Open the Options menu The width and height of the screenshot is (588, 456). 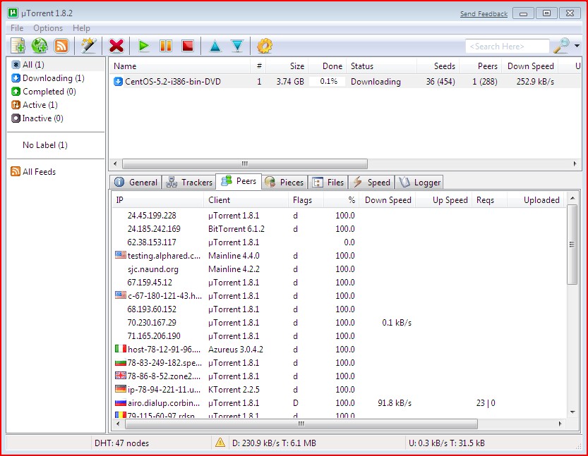tap(47, 27)
